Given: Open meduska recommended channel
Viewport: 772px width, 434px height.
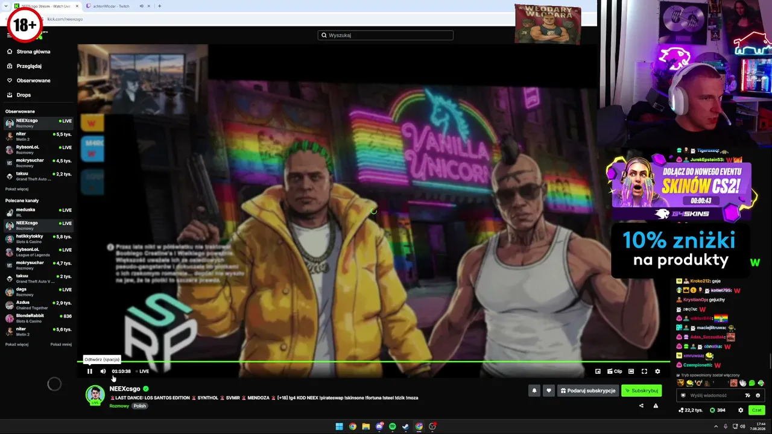Looking at the screenshot, I should [39, 212].
